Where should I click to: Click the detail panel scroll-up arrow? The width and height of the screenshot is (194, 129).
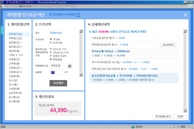pos(185,31)
